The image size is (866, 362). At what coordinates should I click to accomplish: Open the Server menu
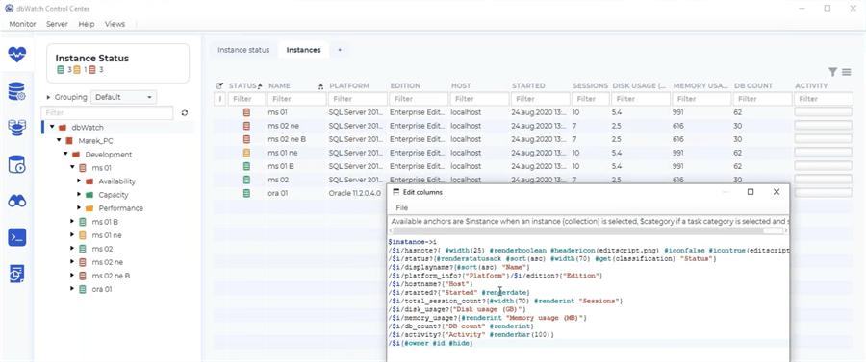pos(57,24)
